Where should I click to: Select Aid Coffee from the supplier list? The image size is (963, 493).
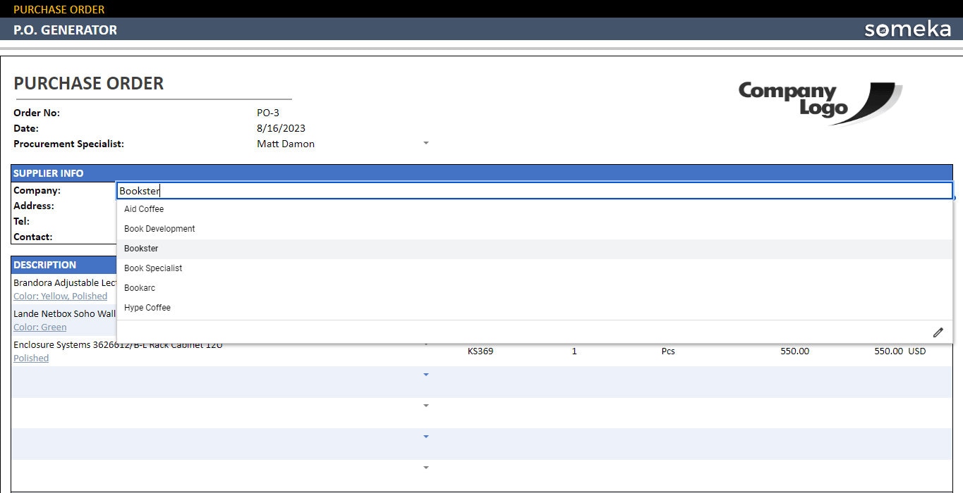tap(143, 208)
